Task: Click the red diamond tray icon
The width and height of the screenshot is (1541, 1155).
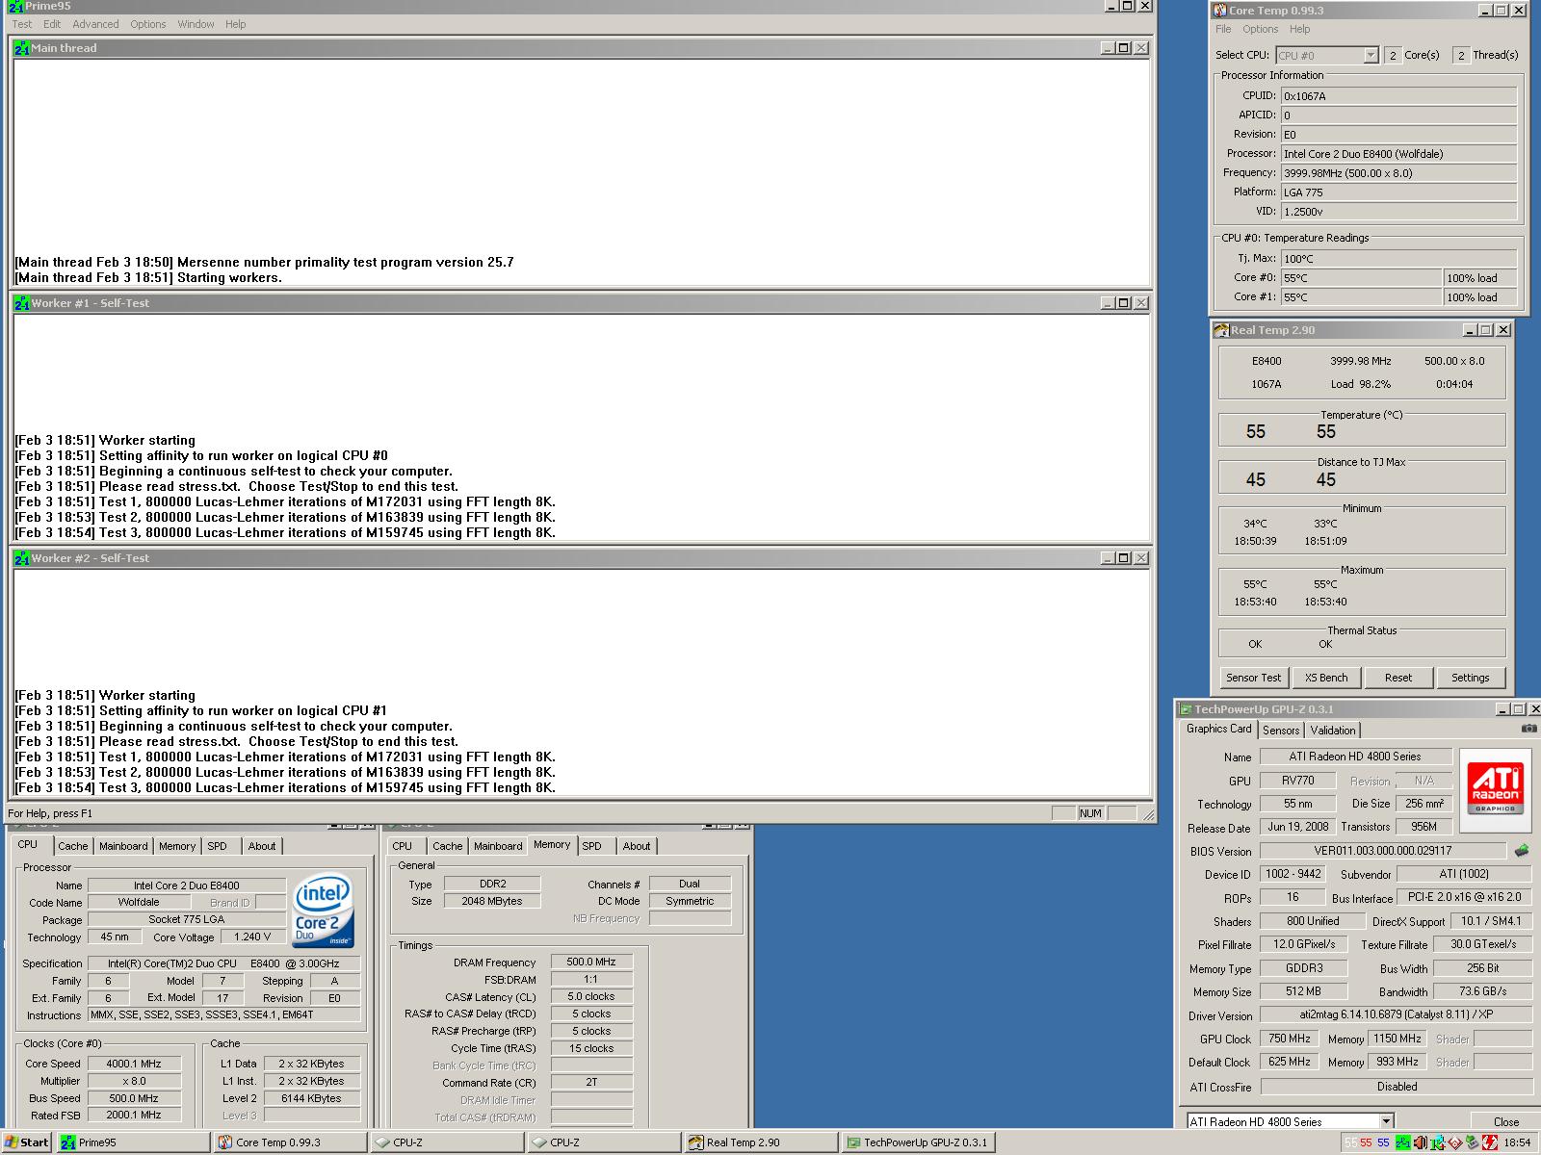Action: [x=1454, y=1142]
